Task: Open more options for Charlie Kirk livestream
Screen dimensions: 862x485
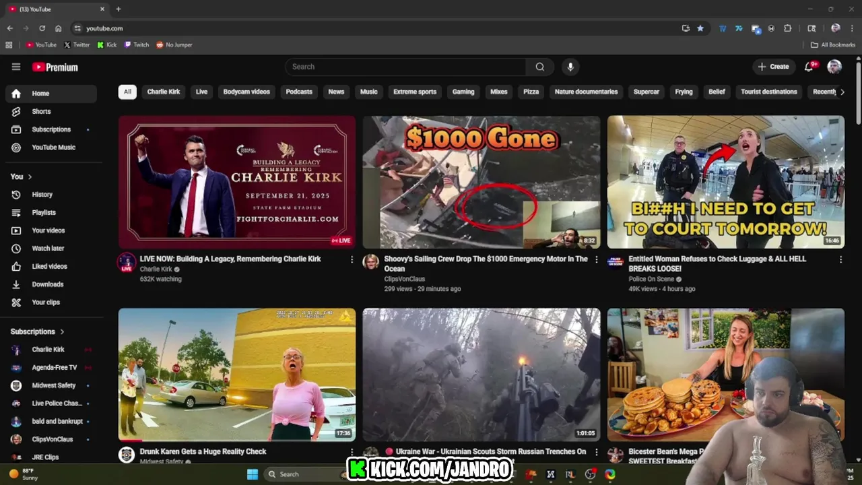Action: click(352, 259)
